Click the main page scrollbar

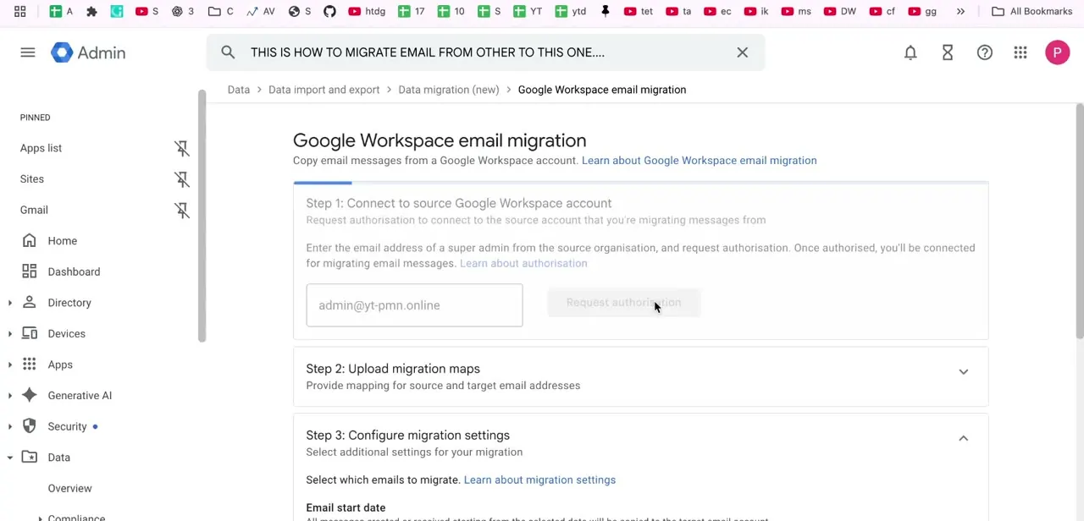pos(1079,222)
